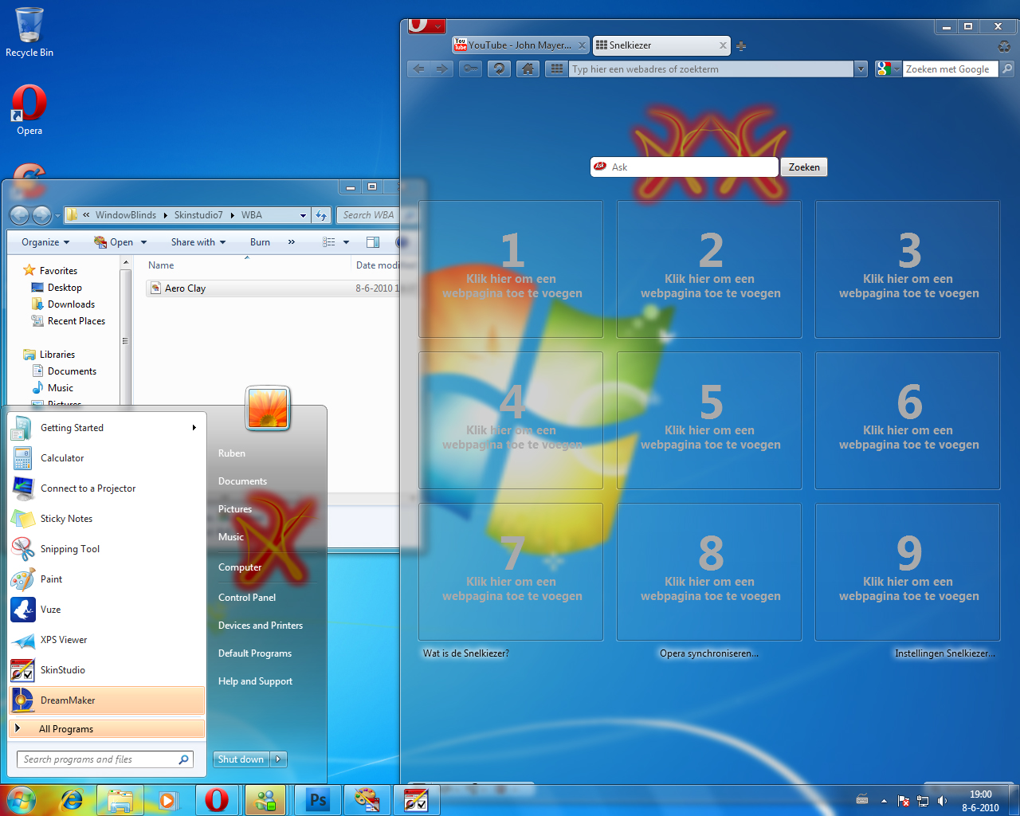
Task: Select the Aero Clay file
Action: 185,288
